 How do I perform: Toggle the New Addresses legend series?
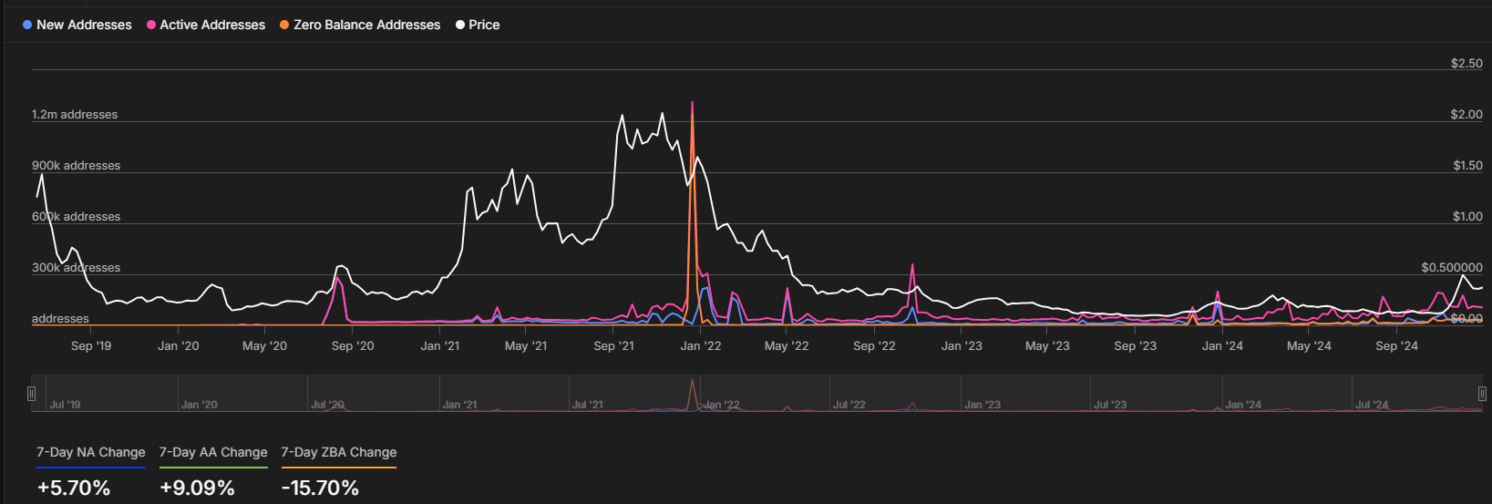(x=77, y=25)
